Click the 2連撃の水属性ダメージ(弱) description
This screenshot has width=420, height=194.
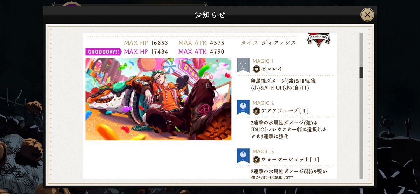pyautogui.click(x=289, y=174)
